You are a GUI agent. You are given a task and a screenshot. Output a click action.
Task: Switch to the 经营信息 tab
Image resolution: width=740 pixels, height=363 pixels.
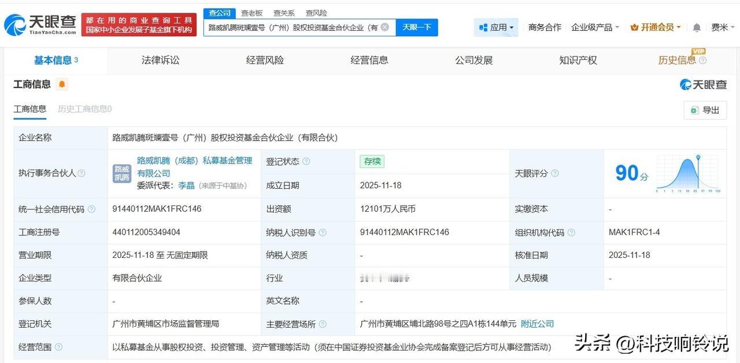click(369, 60)
